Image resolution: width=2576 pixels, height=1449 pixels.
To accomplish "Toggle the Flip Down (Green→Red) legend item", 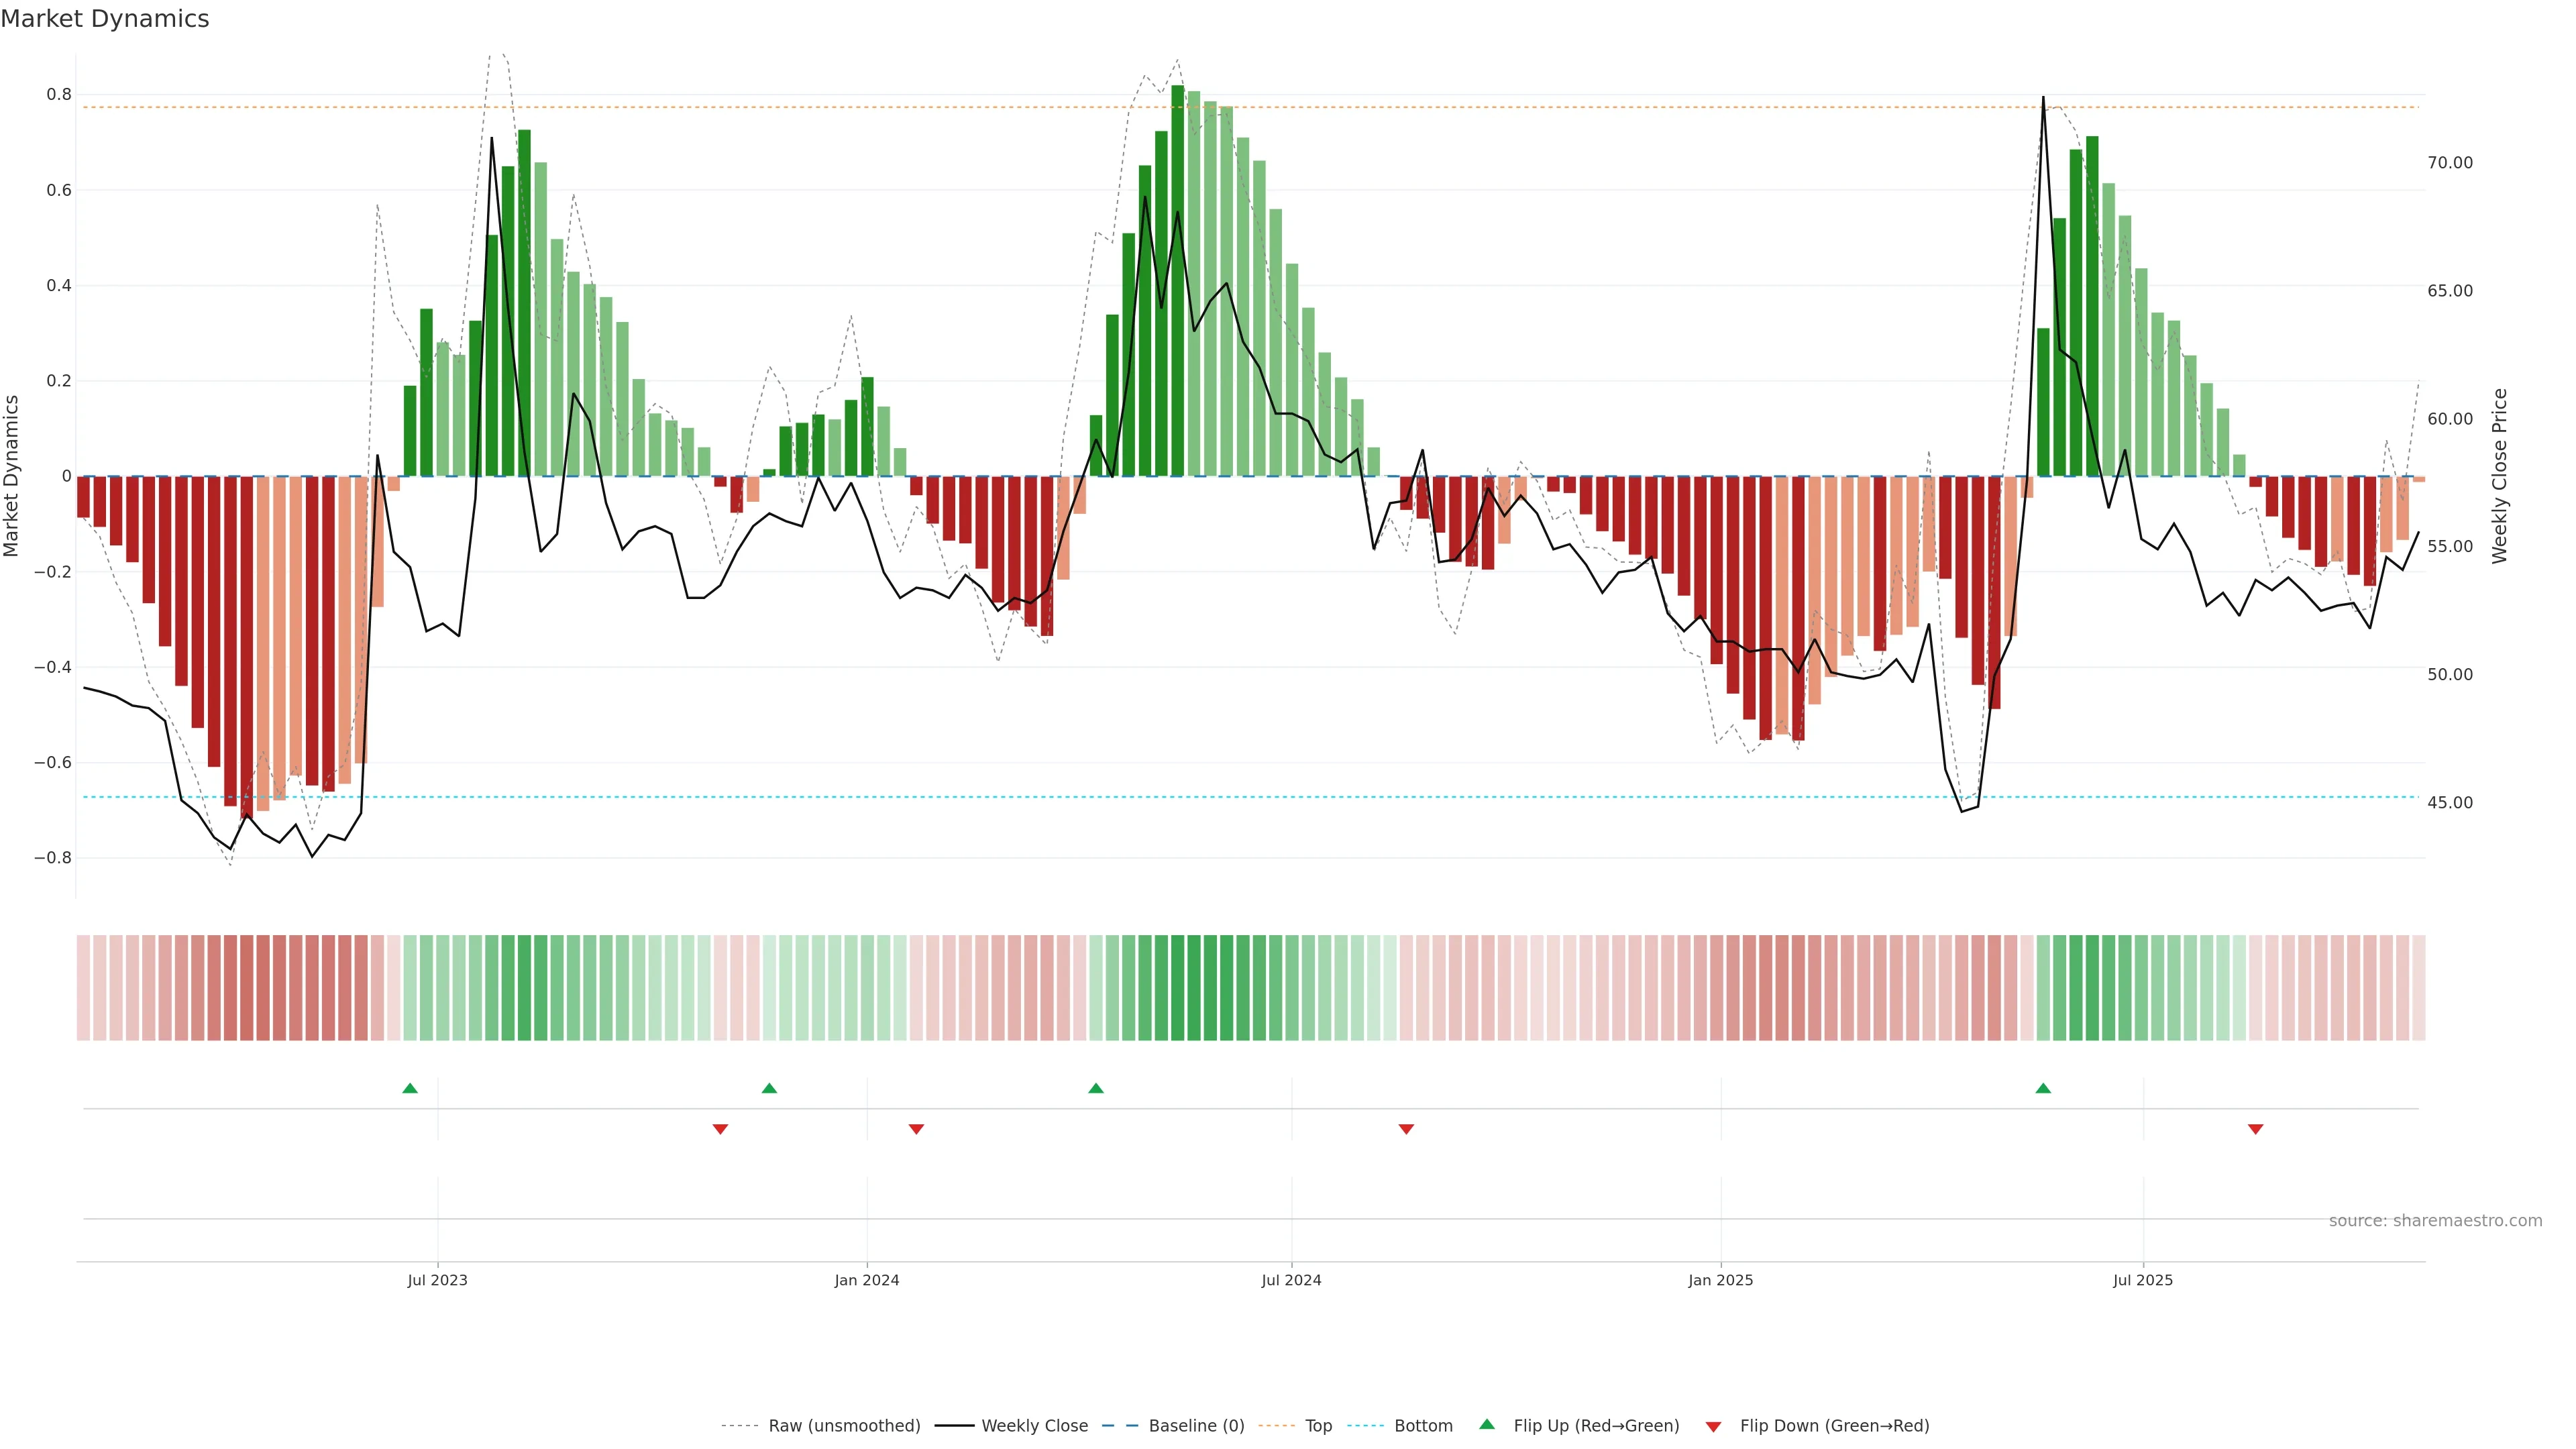I will point(1834,1426).
